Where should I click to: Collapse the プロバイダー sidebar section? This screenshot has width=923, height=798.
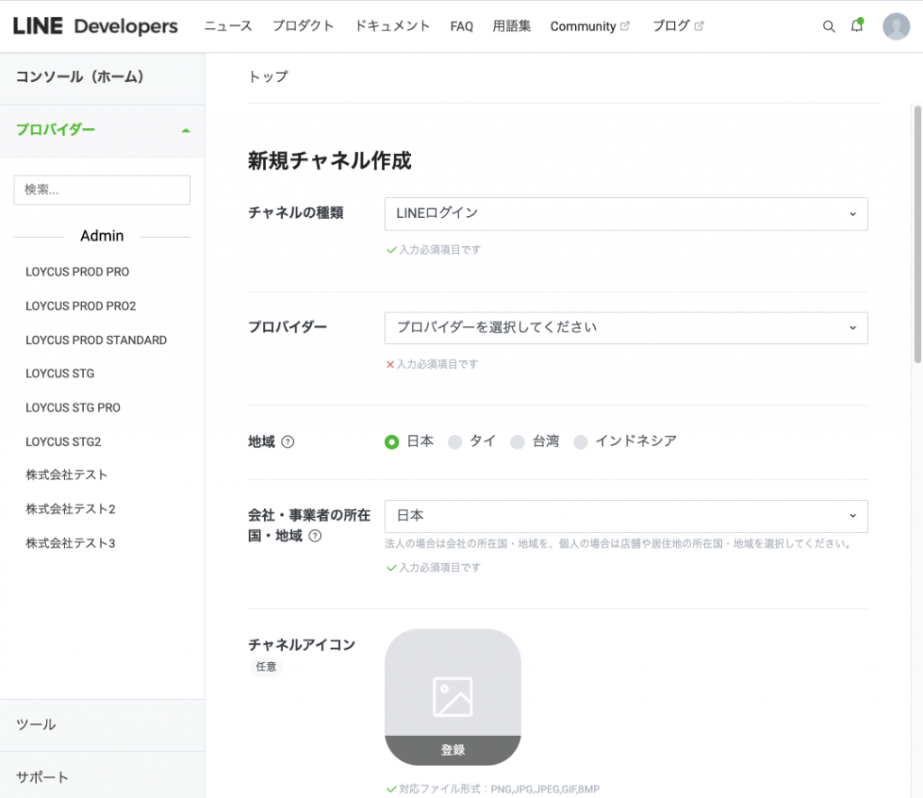pos(102,131)
